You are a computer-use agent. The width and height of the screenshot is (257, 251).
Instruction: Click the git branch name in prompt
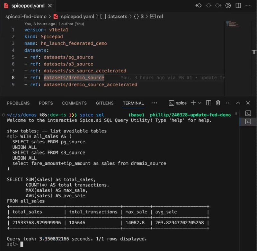coord(190,115)
